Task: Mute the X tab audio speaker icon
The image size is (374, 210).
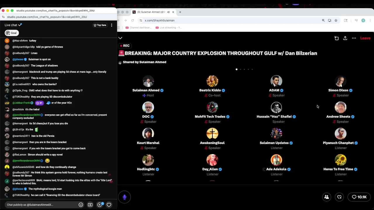Action: point(168,12)
